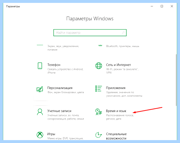Open 'Сеть и Интернет' settings
Image resolution: width=180 pixels, height=143 pixels.
(x=118, y=65)
